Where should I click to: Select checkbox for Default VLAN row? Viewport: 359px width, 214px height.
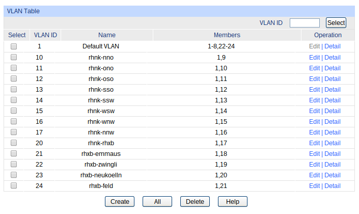[x=14, y=46]
